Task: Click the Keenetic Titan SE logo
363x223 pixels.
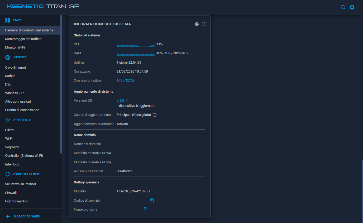Action: pyautogui.click(x=43, y=6)
